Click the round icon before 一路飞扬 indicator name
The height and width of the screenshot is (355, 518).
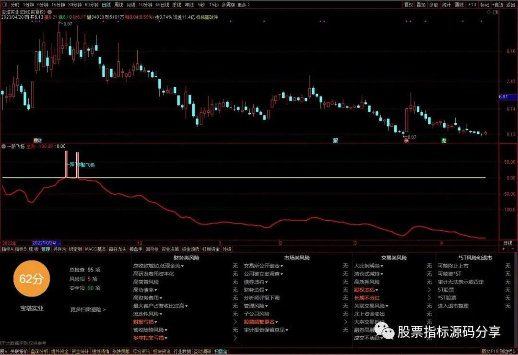click(4, 146)
